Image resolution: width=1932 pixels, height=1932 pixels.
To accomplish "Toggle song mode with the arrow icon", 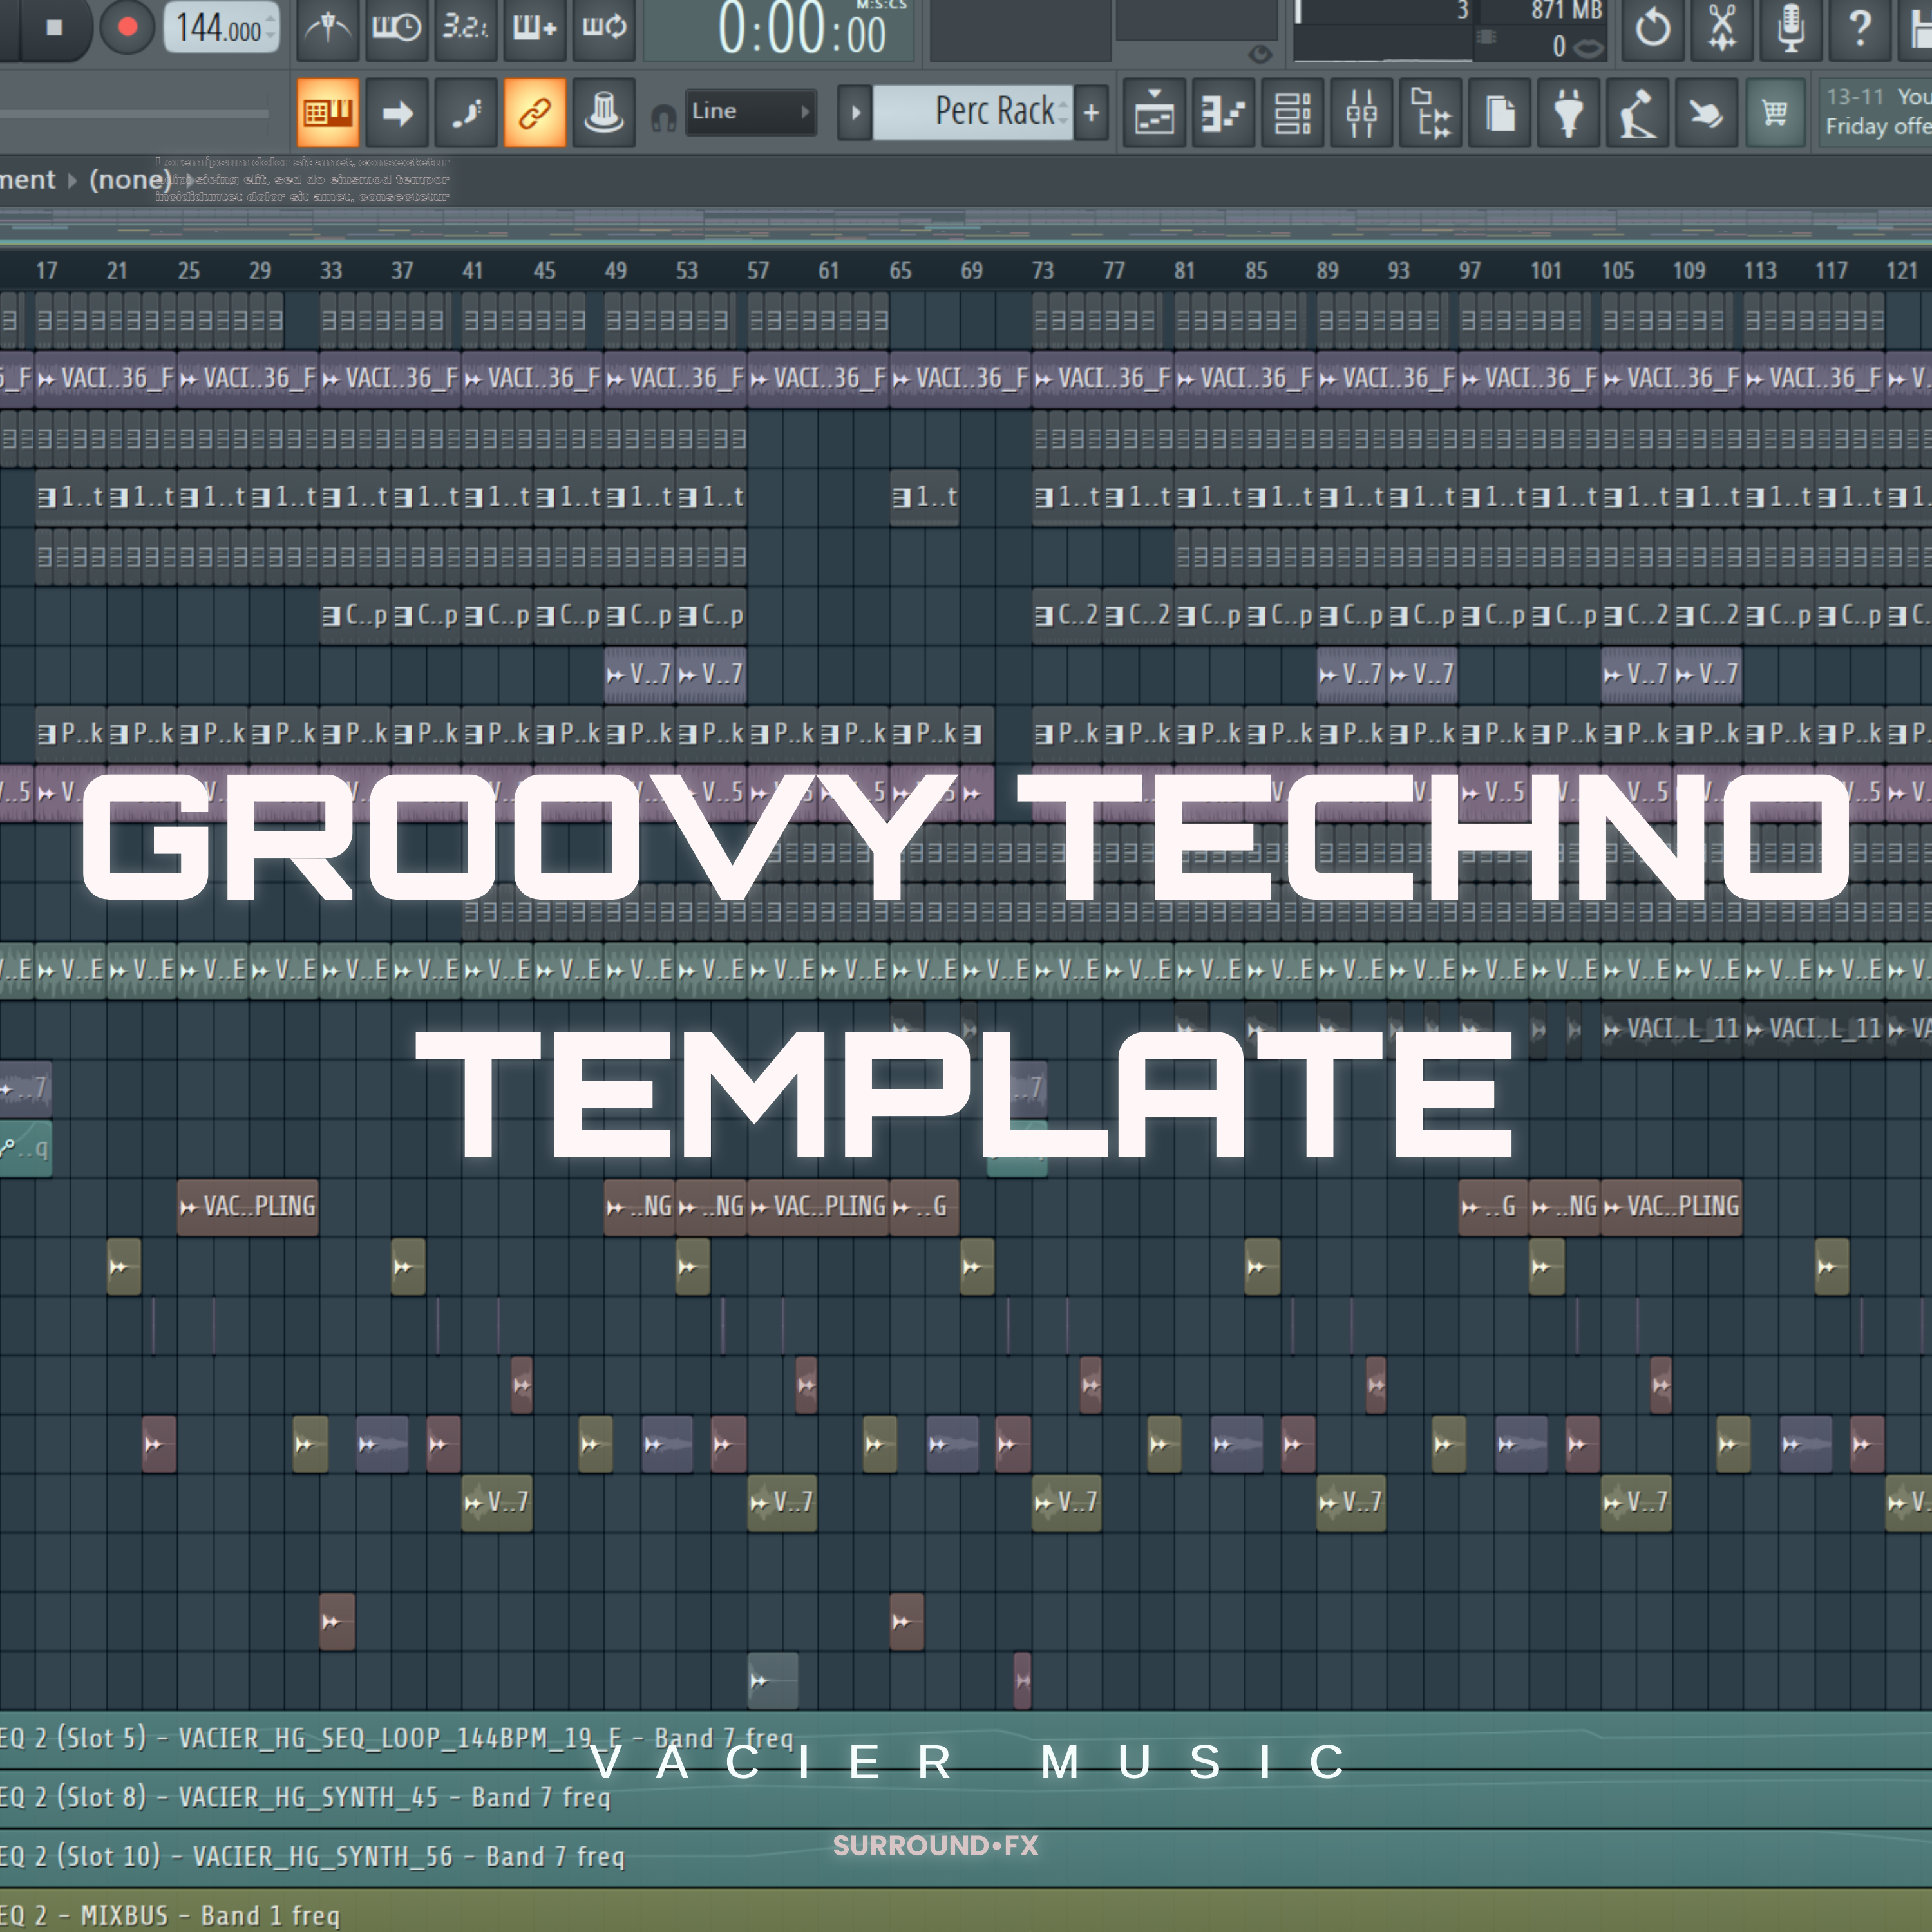I will click(x=397, y=112).
